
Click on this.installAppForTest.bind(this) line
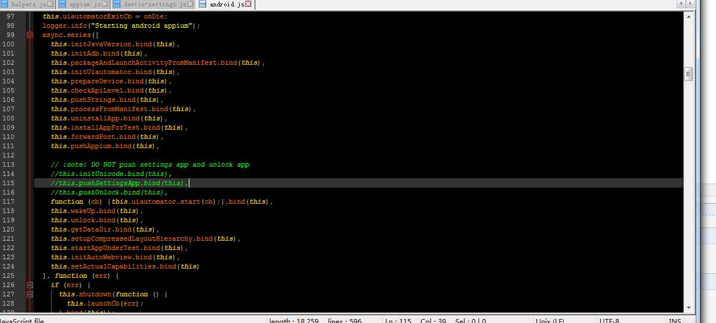[119, 127]
